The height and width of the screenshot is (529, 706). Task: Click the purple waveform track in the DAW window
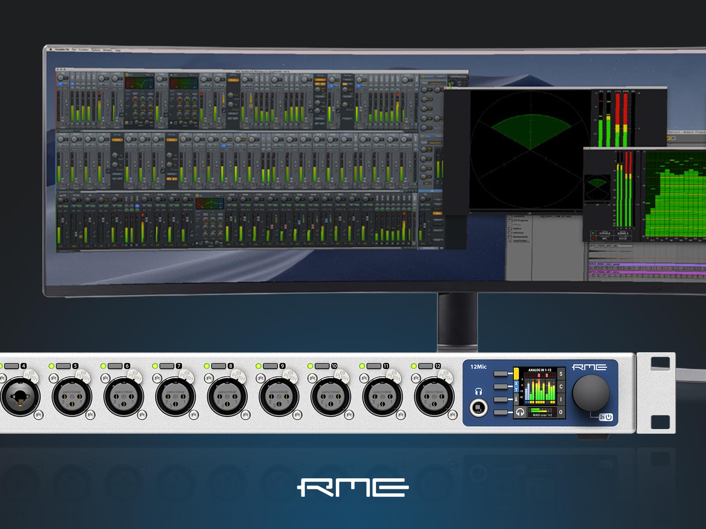(x=647, y=265)
